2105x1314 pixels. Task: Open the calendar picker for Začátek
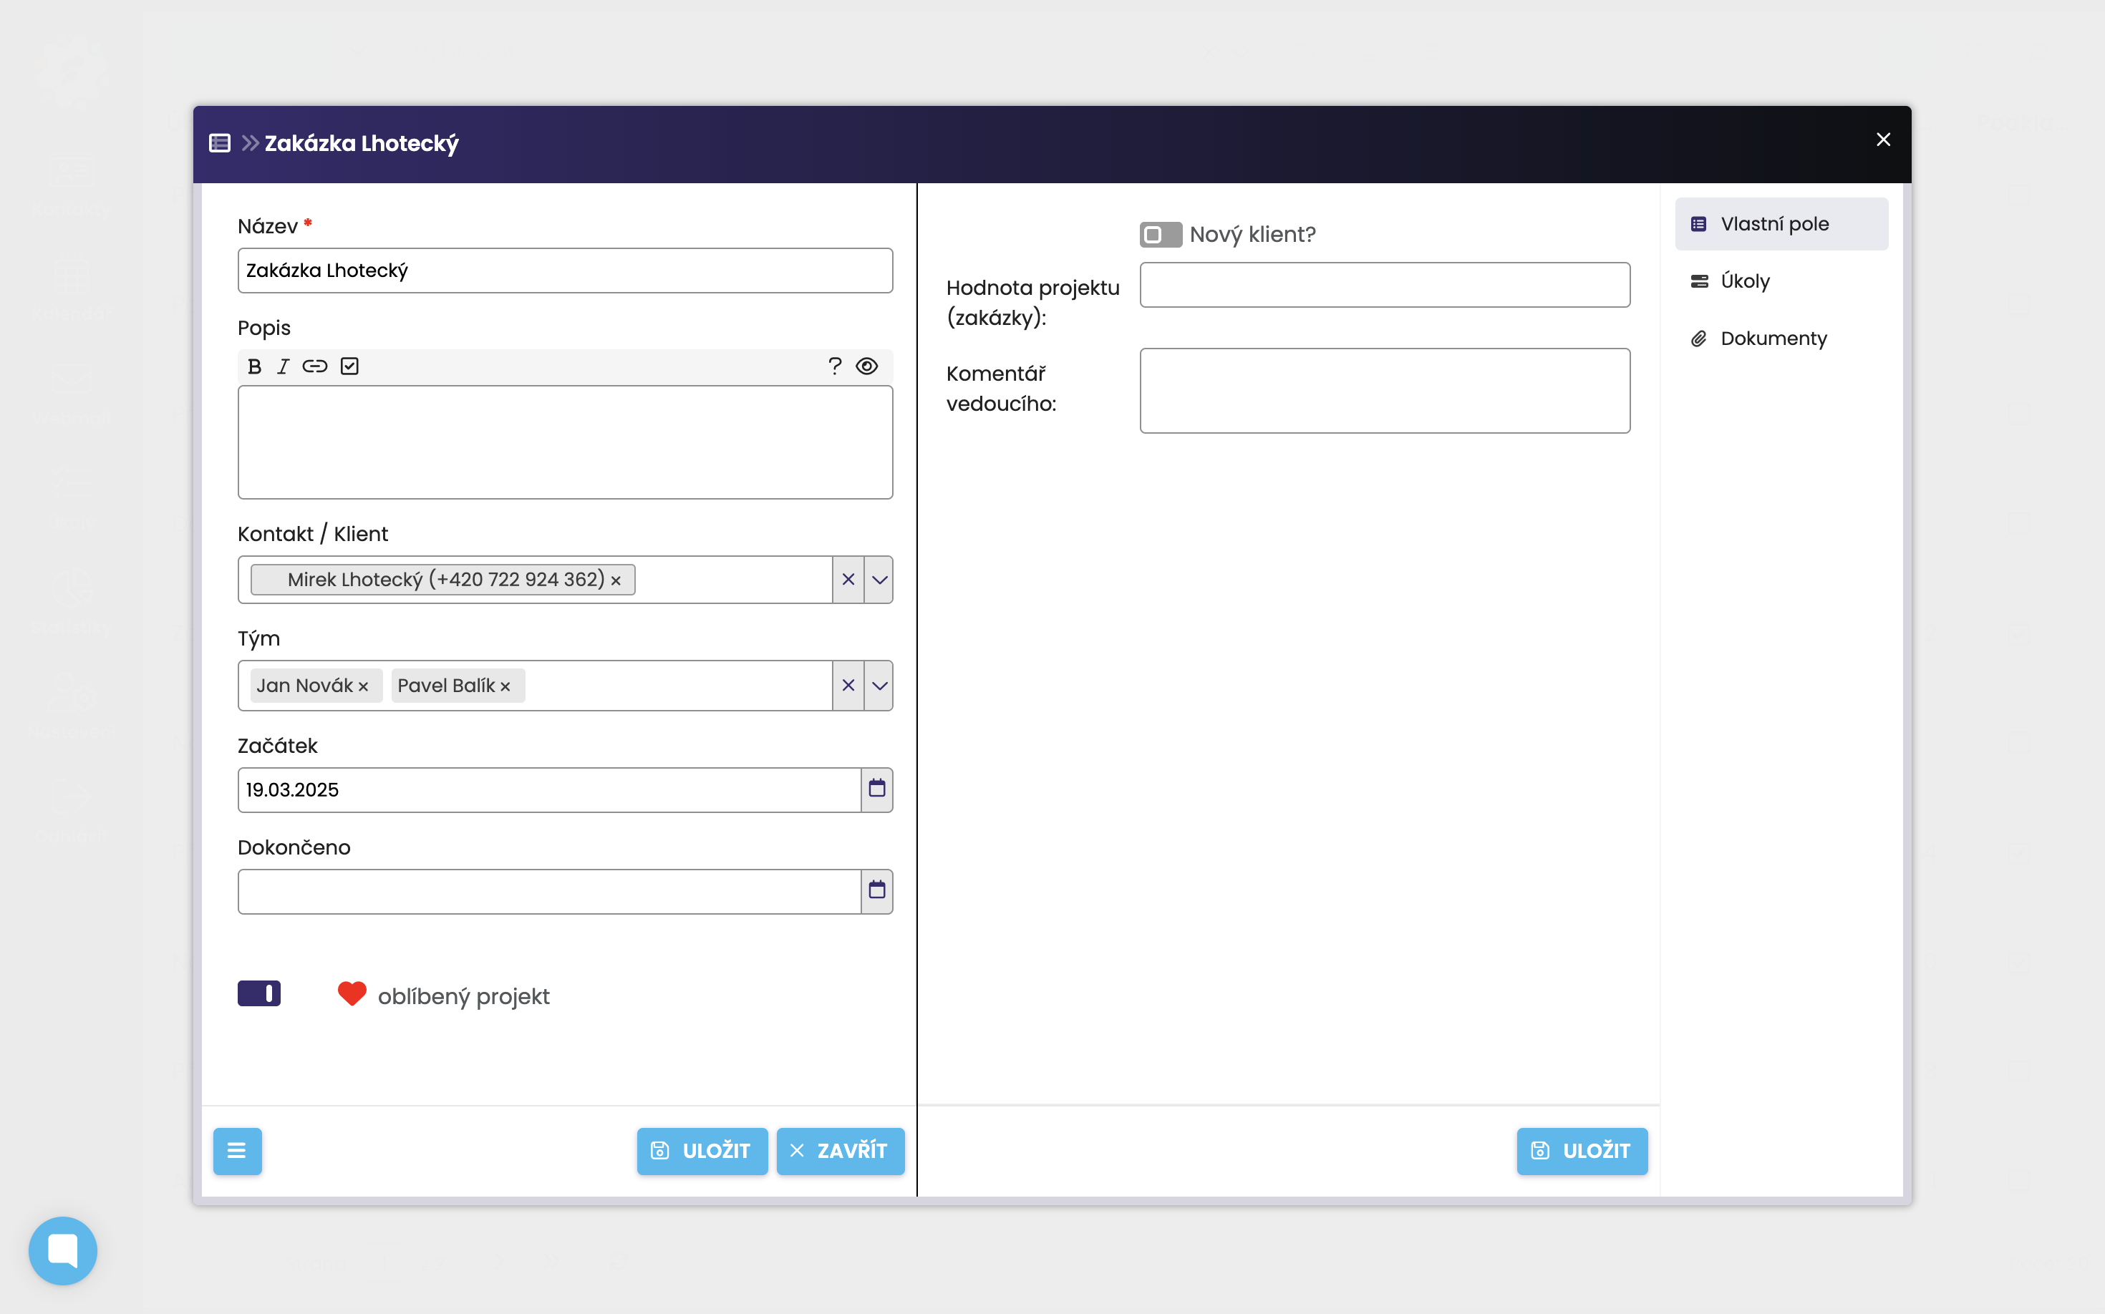click(x=876, y=789)
